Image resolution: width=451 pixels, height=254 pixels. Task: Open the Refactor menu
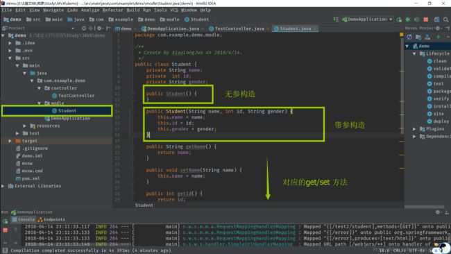point(112,10)
